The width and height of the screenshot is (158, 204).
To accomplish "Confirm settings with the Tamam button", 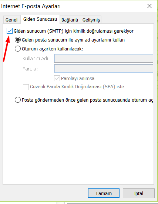I will (104, 193).
